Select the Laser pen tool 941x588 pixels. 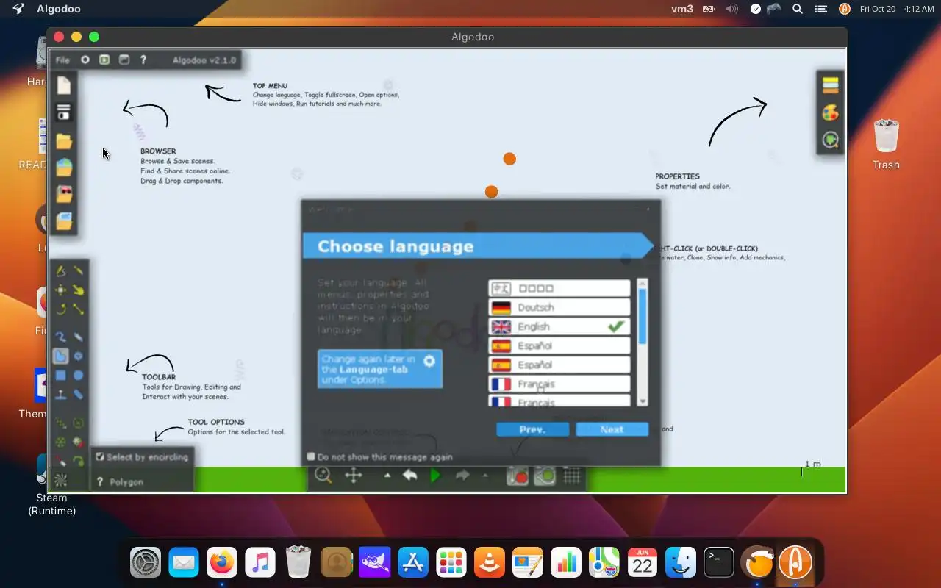[61, 462]
